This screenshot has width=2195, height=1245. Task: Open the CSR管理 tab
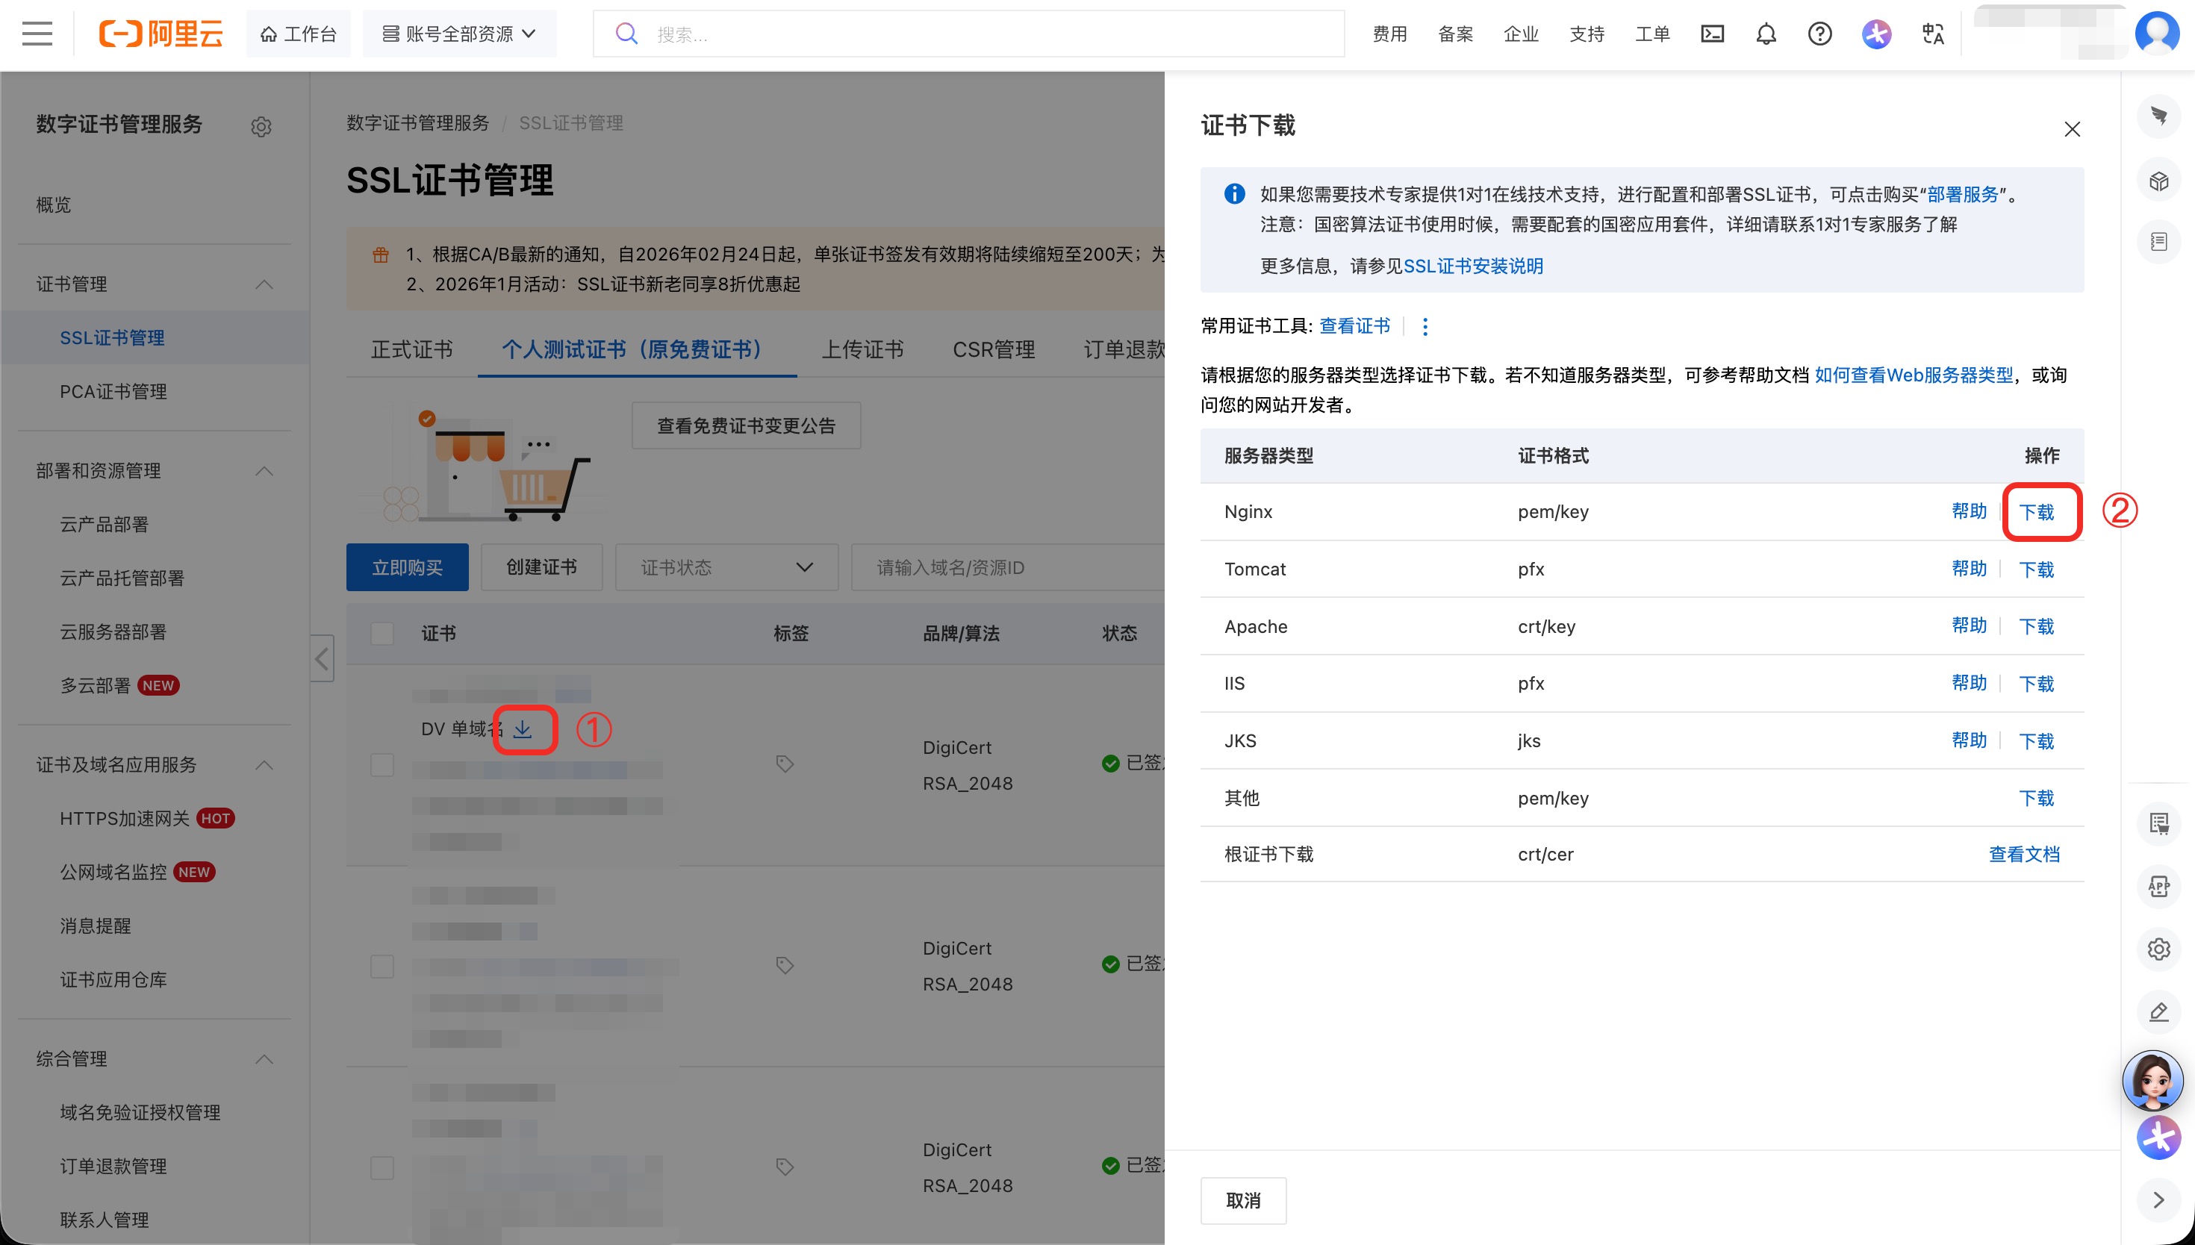coord(993,350)
